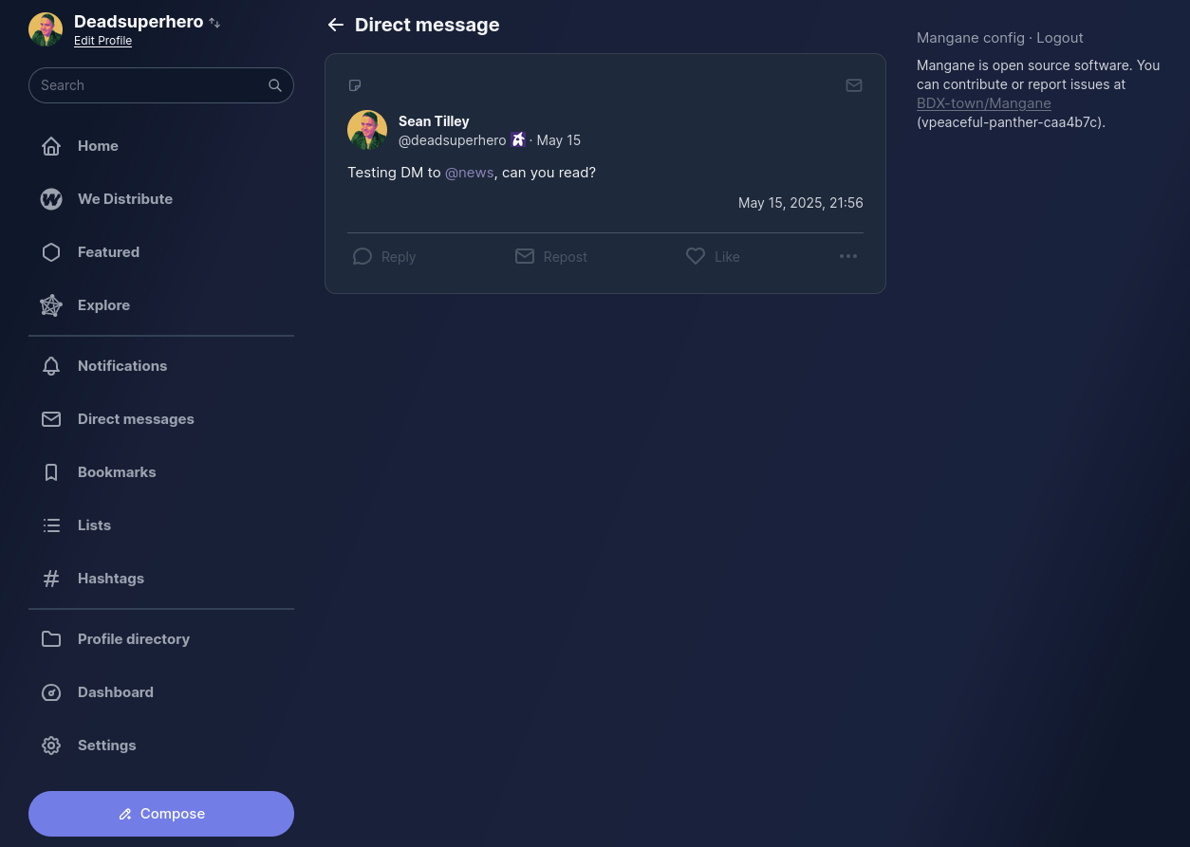Reply using the speech bubble icon

pos(363,256)
